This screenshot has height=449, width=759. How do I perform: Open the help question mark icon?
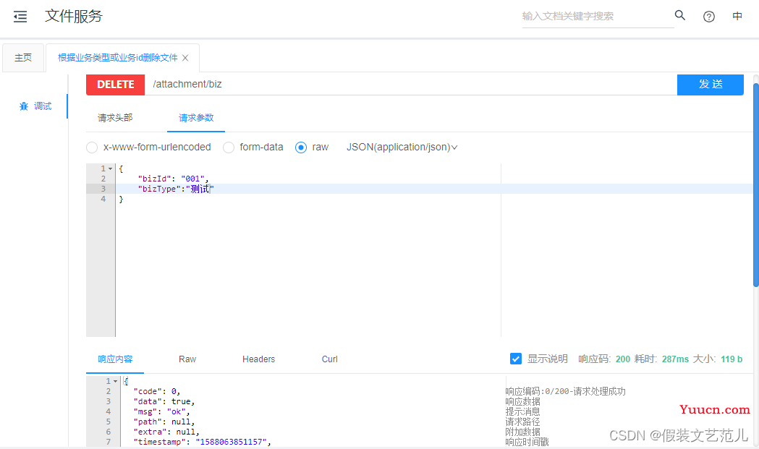point(708,17)
